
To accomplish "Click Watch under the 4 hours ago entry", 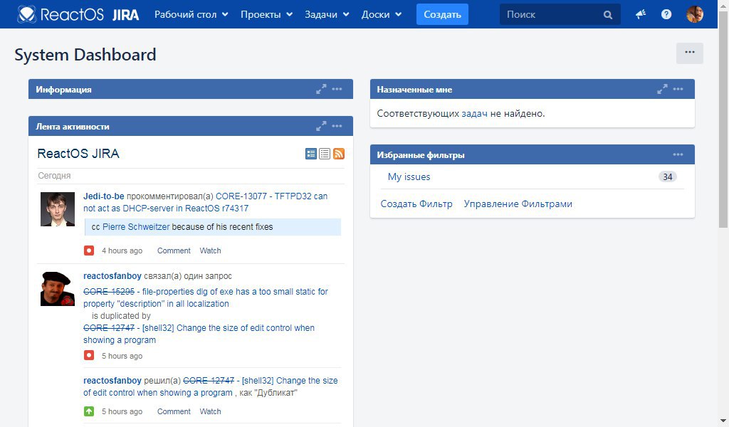I will click(x=210, y=251).
